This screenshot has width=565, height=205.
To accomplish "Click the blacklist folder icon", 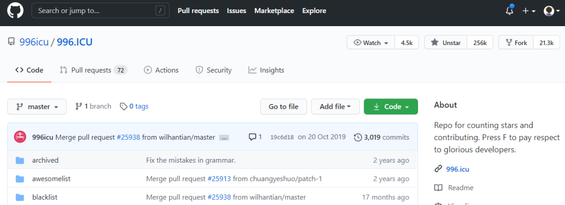I will [x=20, y=198].
